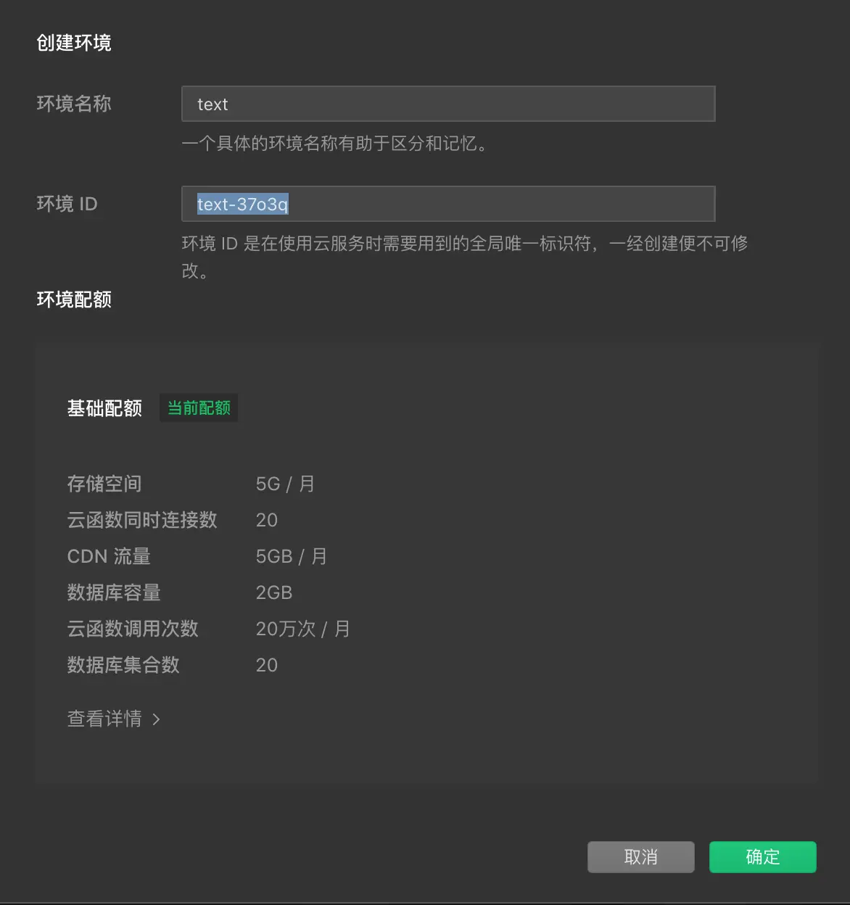This screenshot has height=905, width=850.
Task: Select the 基础配额 quota heading
Action: click(x=104, y=408)
